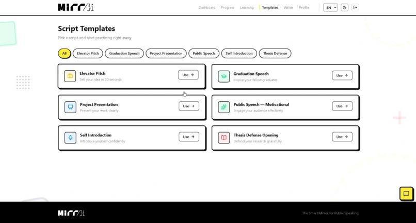Filter by Self Introduction chip
This screenshot has height=223, width=416.
coord(239,53)
